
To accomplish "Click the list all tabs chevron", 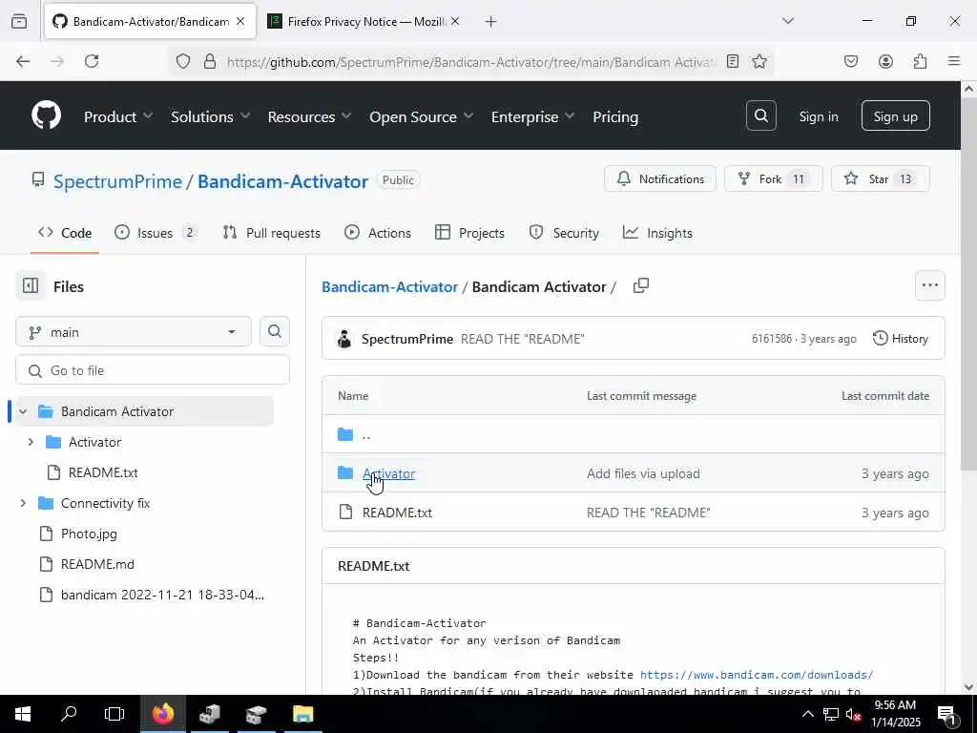I will [788, 21].
